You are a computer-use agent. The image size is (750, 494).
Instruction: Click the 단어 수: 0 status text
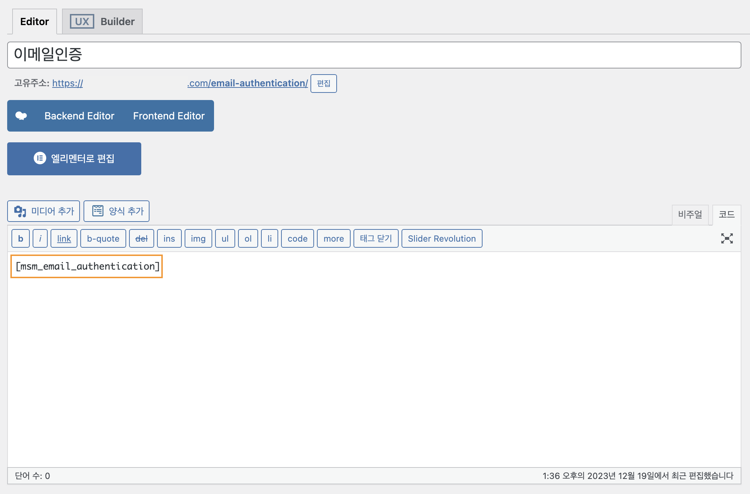[x=32, y=476]
